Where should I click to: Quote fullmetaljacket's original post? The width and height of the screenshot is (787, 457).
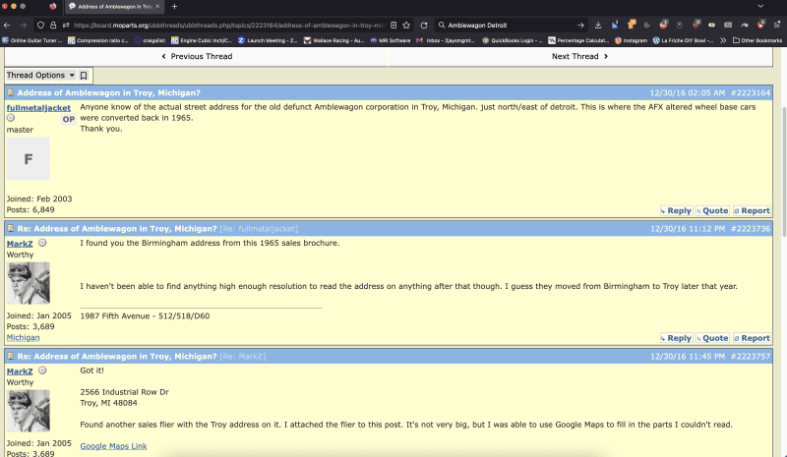(712, 211)
